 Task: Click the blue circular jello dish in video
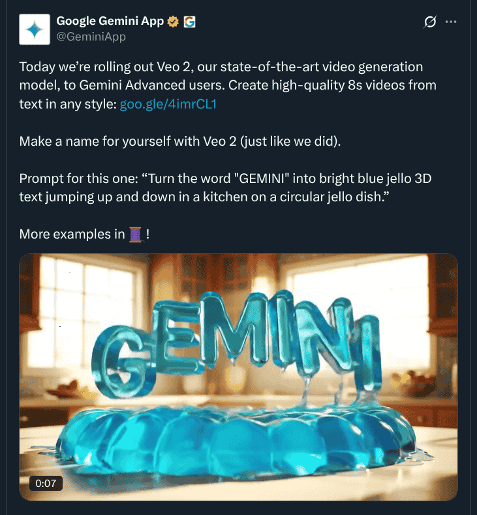235,438
